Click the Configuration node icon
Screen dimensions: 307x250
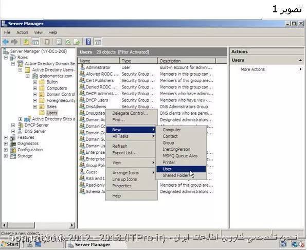[x=13, y=150]
